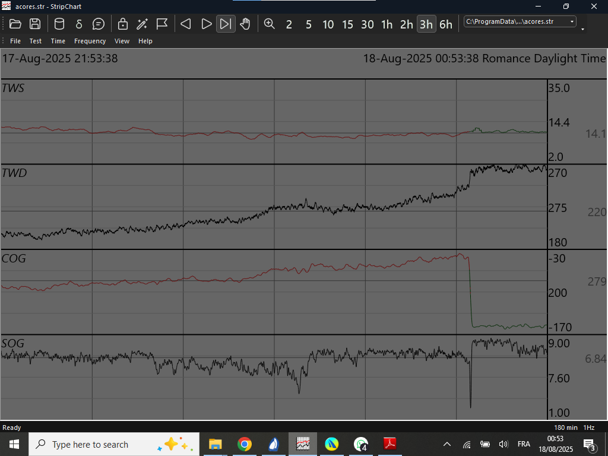Click the 180 min status bar entry

pos(566,427)
